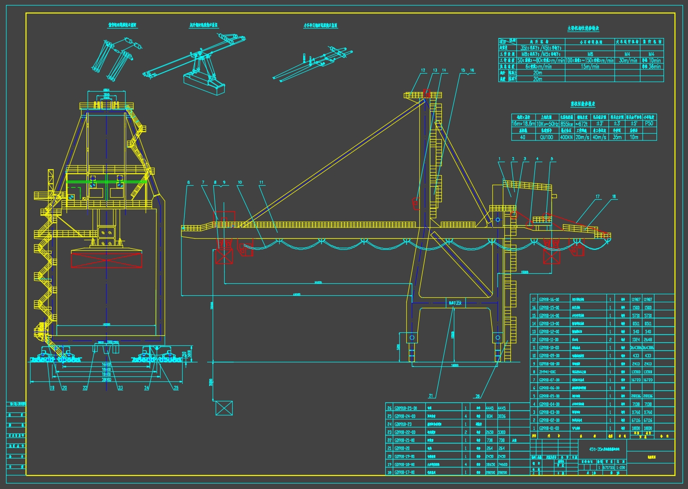Select the 1:150 scale cell in title block
Image resolution: width=688 pixels, height=489 pixels.
tap(620, 467)
